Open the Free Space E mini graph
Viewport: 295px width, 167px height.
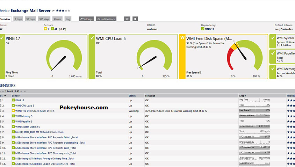[254, 111]
